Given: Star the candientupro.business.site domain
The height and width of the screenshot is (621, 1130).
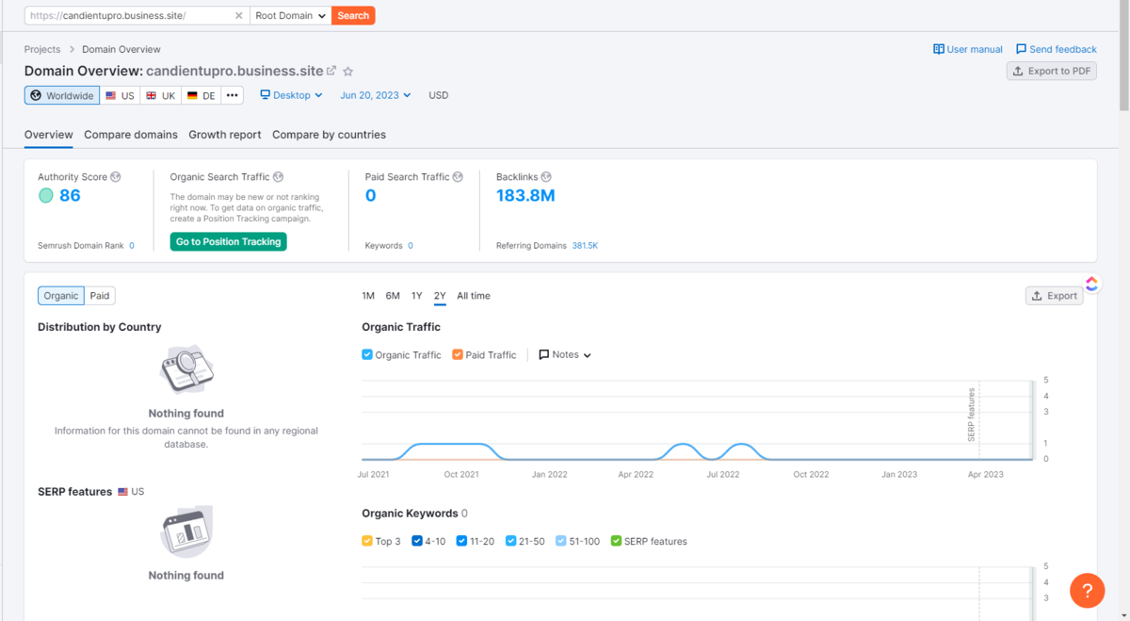Looking at the screenshot, I should [x=348, y=71].
